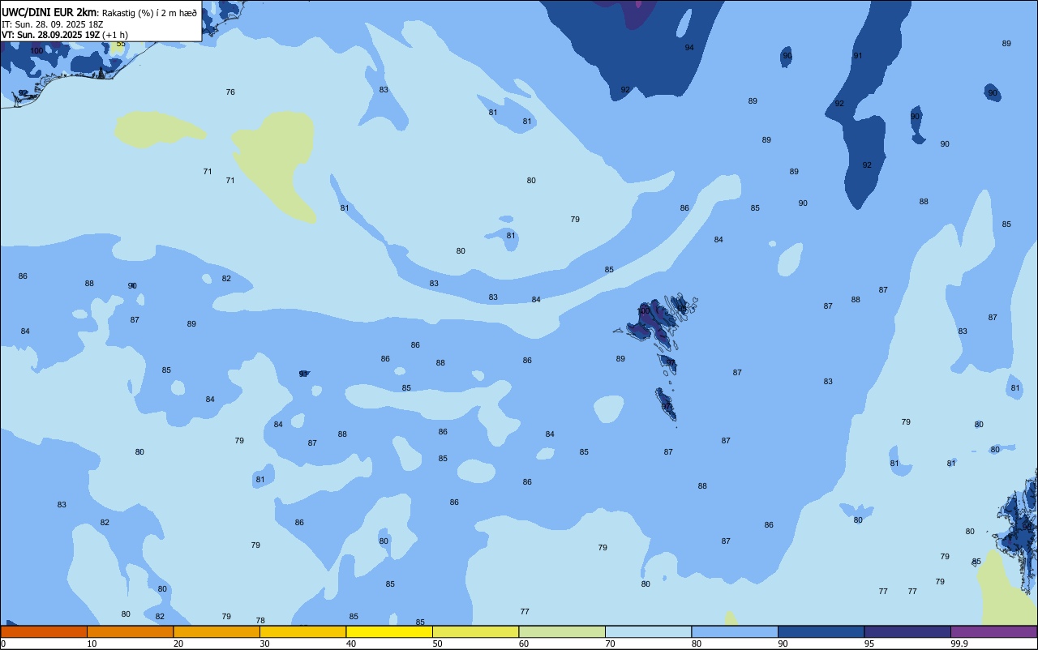Click the "10" legend tick label
The image size is (1038, 650).
(92, 644)
